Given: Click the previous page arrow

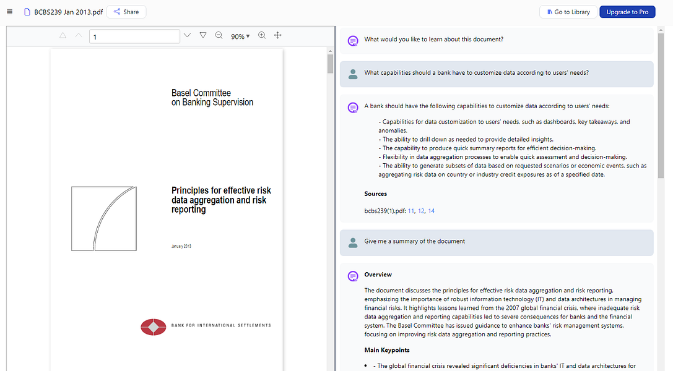Looking at the screenshot, I should click(x=63, y=35).
